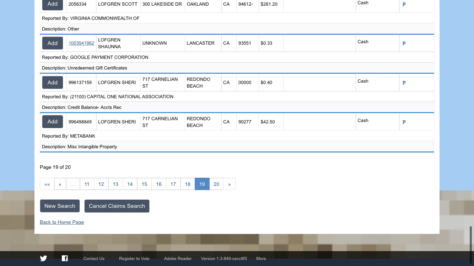This screenshot has height=266, width=474.
Task: Go to results page 14
Action: [130, 184]
